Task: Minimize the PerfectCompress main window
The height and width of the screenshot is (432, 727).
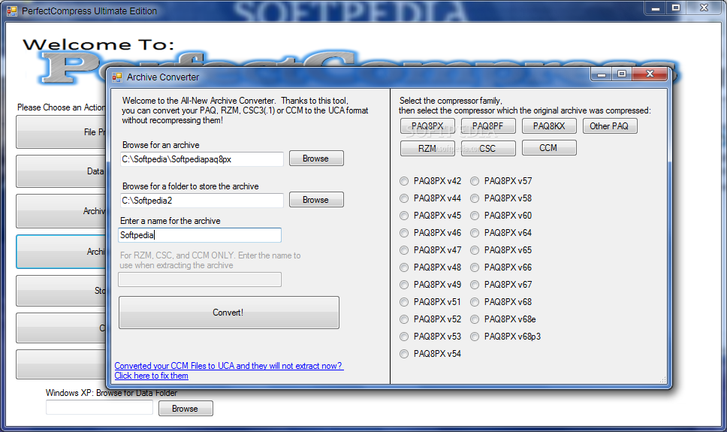Action: 656,8
